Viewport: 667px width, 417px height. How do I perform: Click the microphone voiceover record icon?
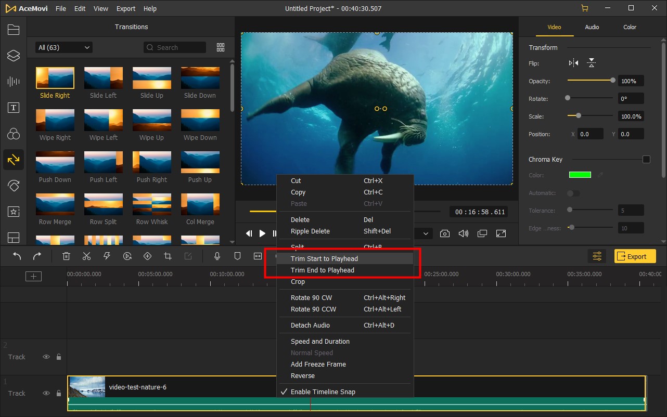click(217, 256)
